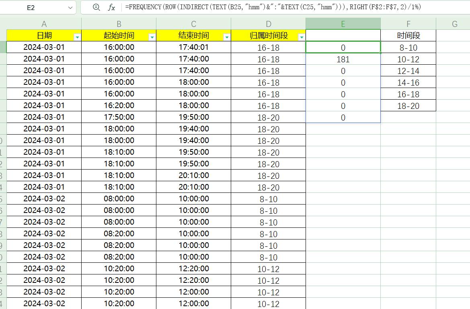Open the 起始时间 column filter dropdown
This screenshot has width=470, height=309.
(152, 37)
